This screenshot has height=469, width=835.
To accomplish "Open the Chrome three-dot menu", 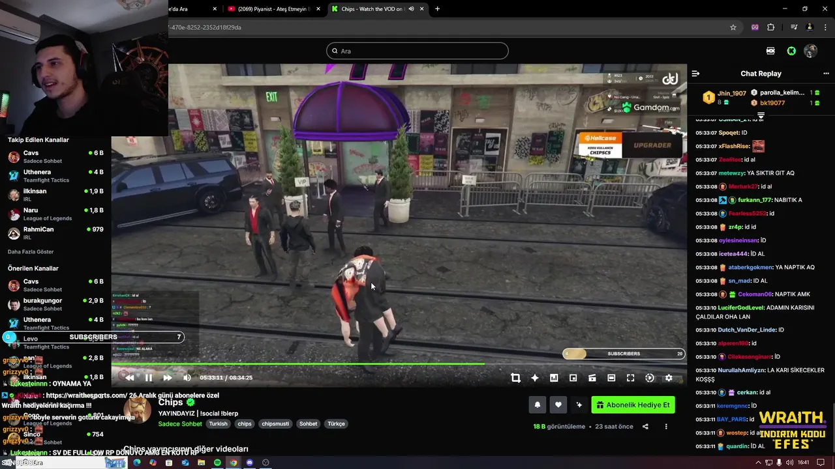I will click(826, 27).
